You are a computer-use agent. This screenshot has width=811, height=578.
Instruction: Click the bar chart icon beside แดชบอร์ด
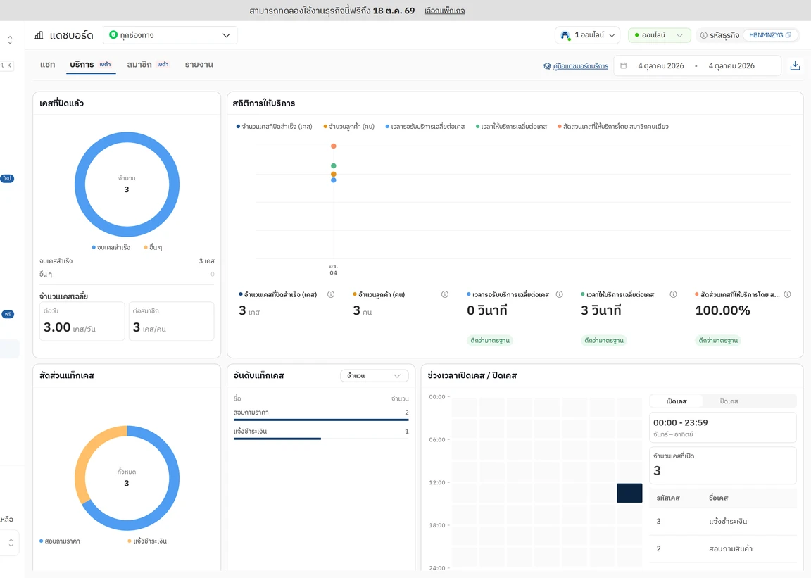point(39,35)
